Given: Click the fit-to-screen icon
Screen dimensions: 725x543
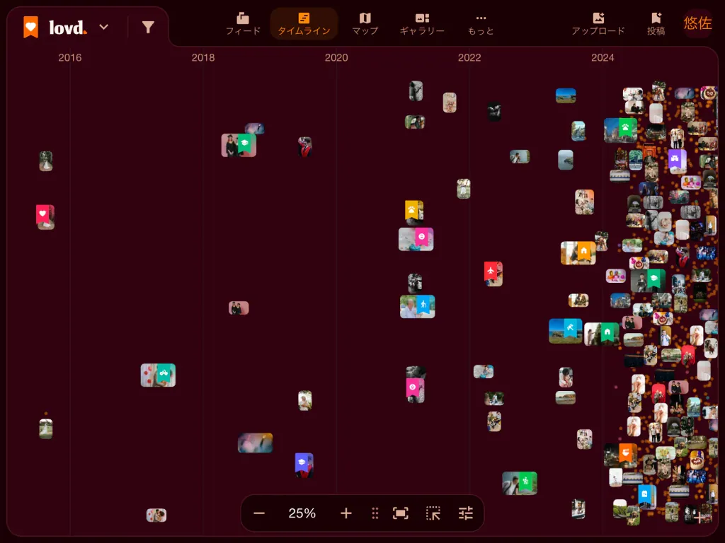Looking at the screenshot, I should 401,513.
